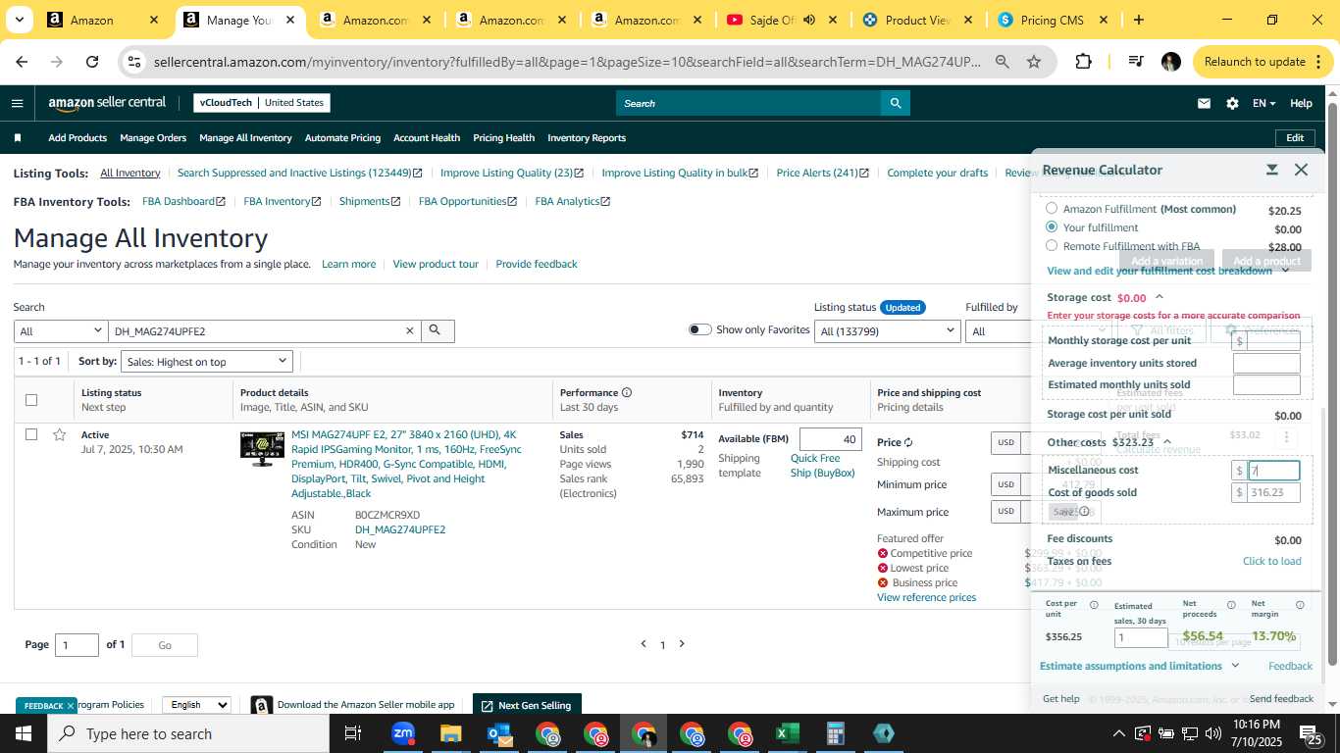Open File Explorer in the taskbar
This screenshot has height=753, width=1340.
(x=451, y=733)
